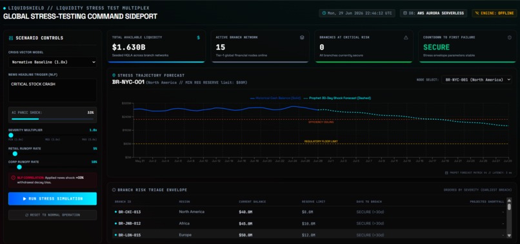Image resolution: width=520 pixels, height=244 pixels.
Task: Click the Branches at Critical Risk card
Action: coord(364,46)
